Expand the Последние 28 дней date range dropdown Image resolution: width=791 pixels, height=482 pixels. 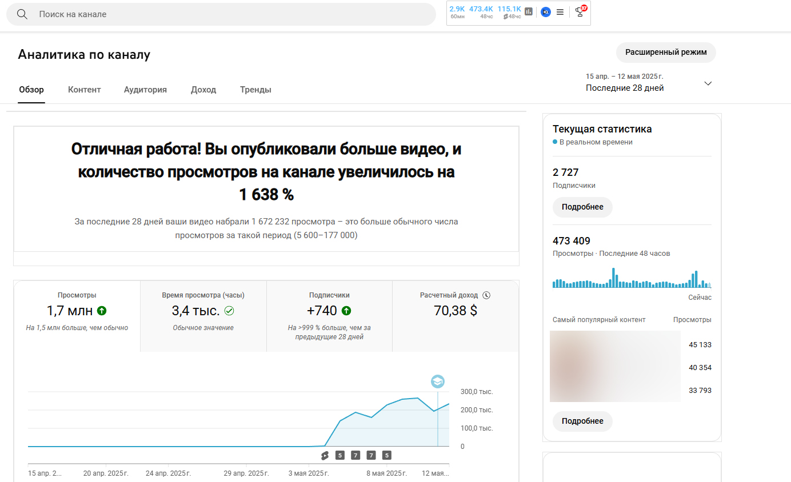(708, 83)
